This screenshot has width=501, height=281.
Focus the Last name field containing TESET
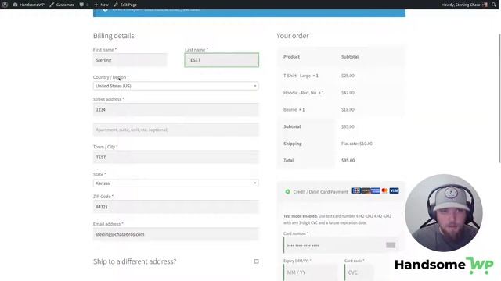[222, 60]
